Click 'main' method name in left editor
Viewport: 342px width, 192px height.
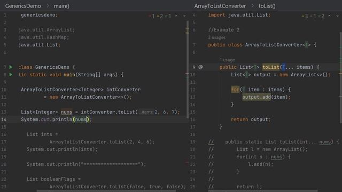pyautogui.click(x=69, y=75)
